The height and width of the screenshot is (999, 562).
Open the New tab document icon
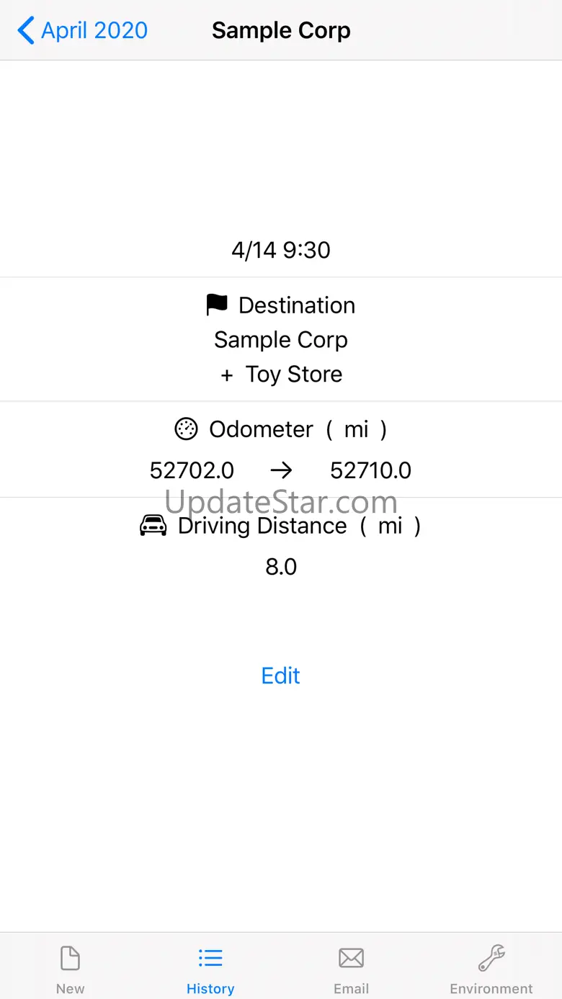(70, 959)
